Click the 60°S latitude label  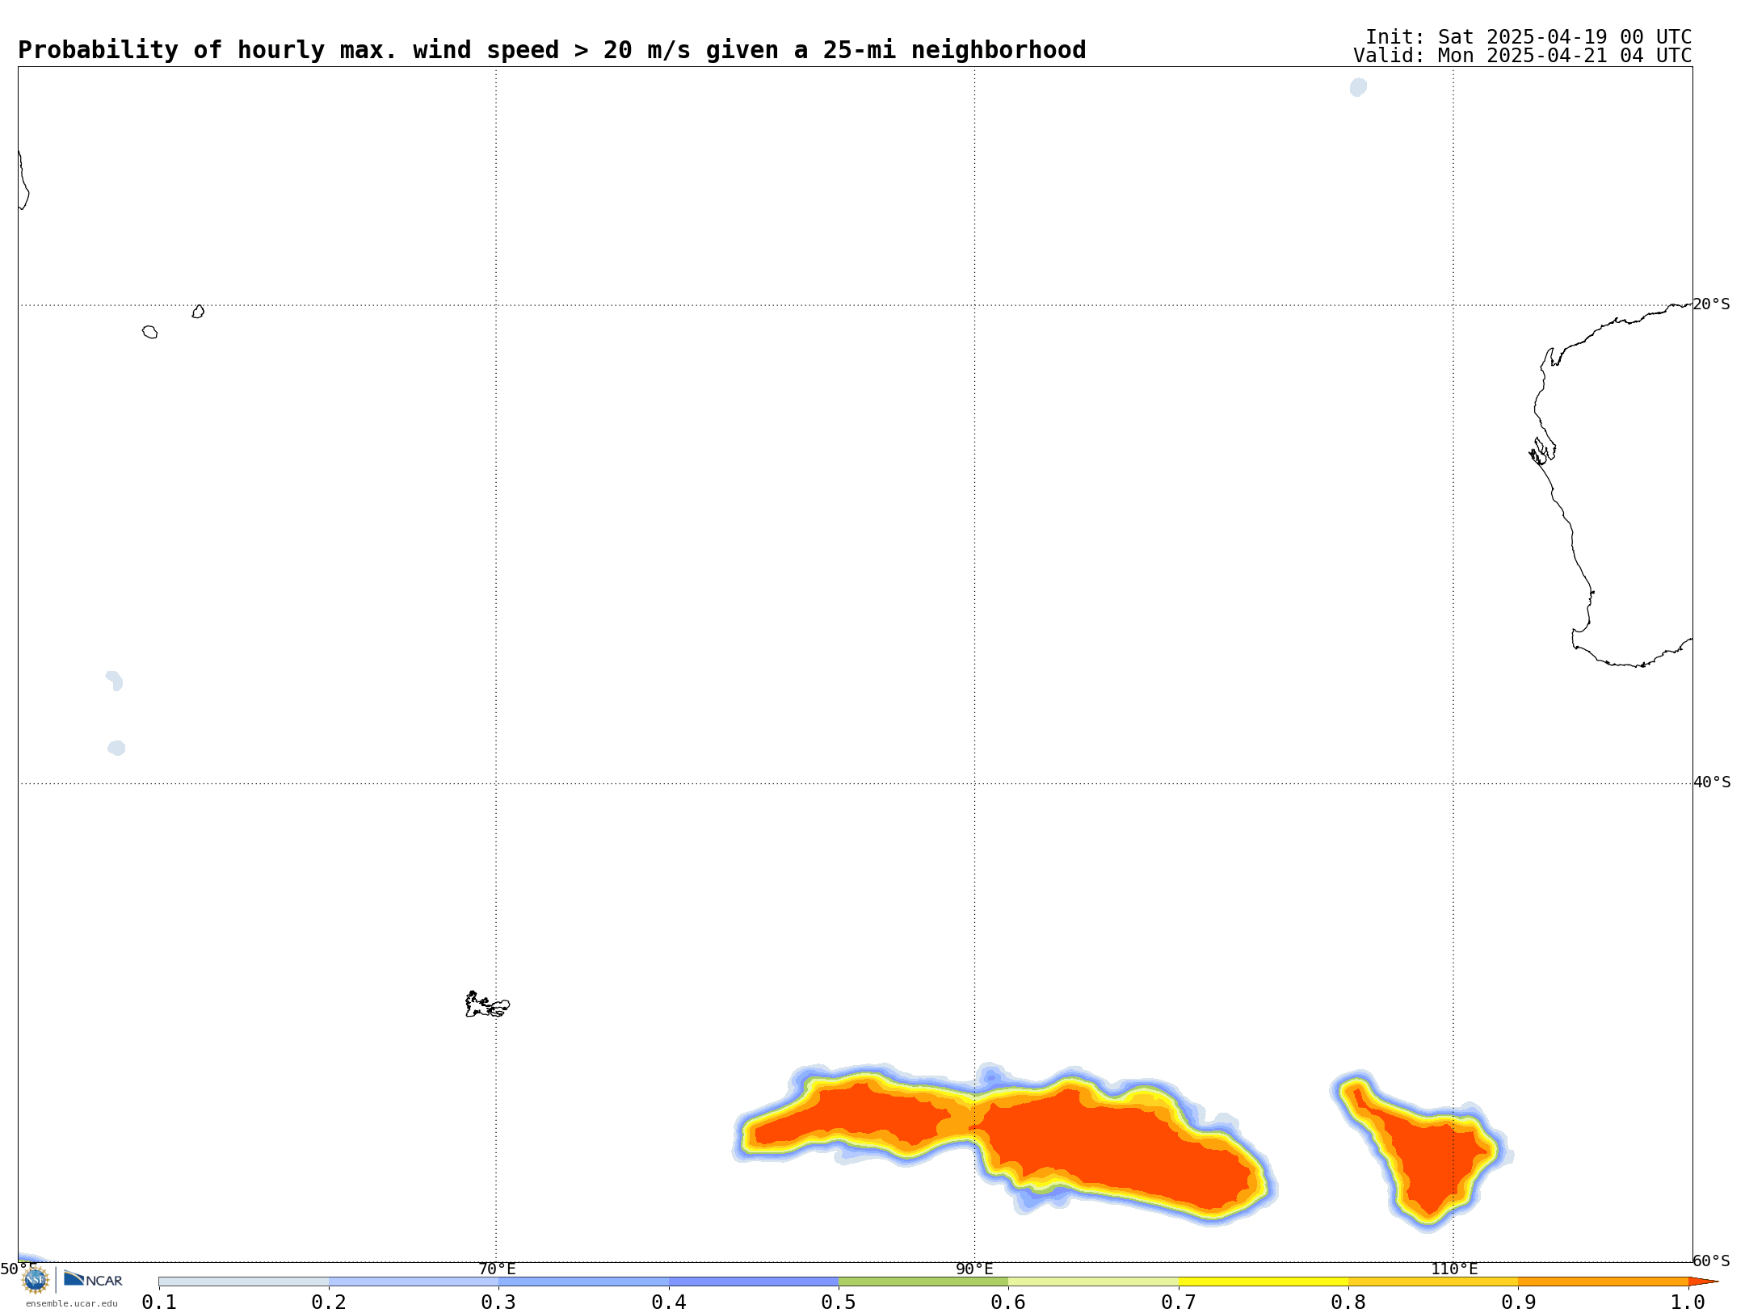coord(1711,1261)
